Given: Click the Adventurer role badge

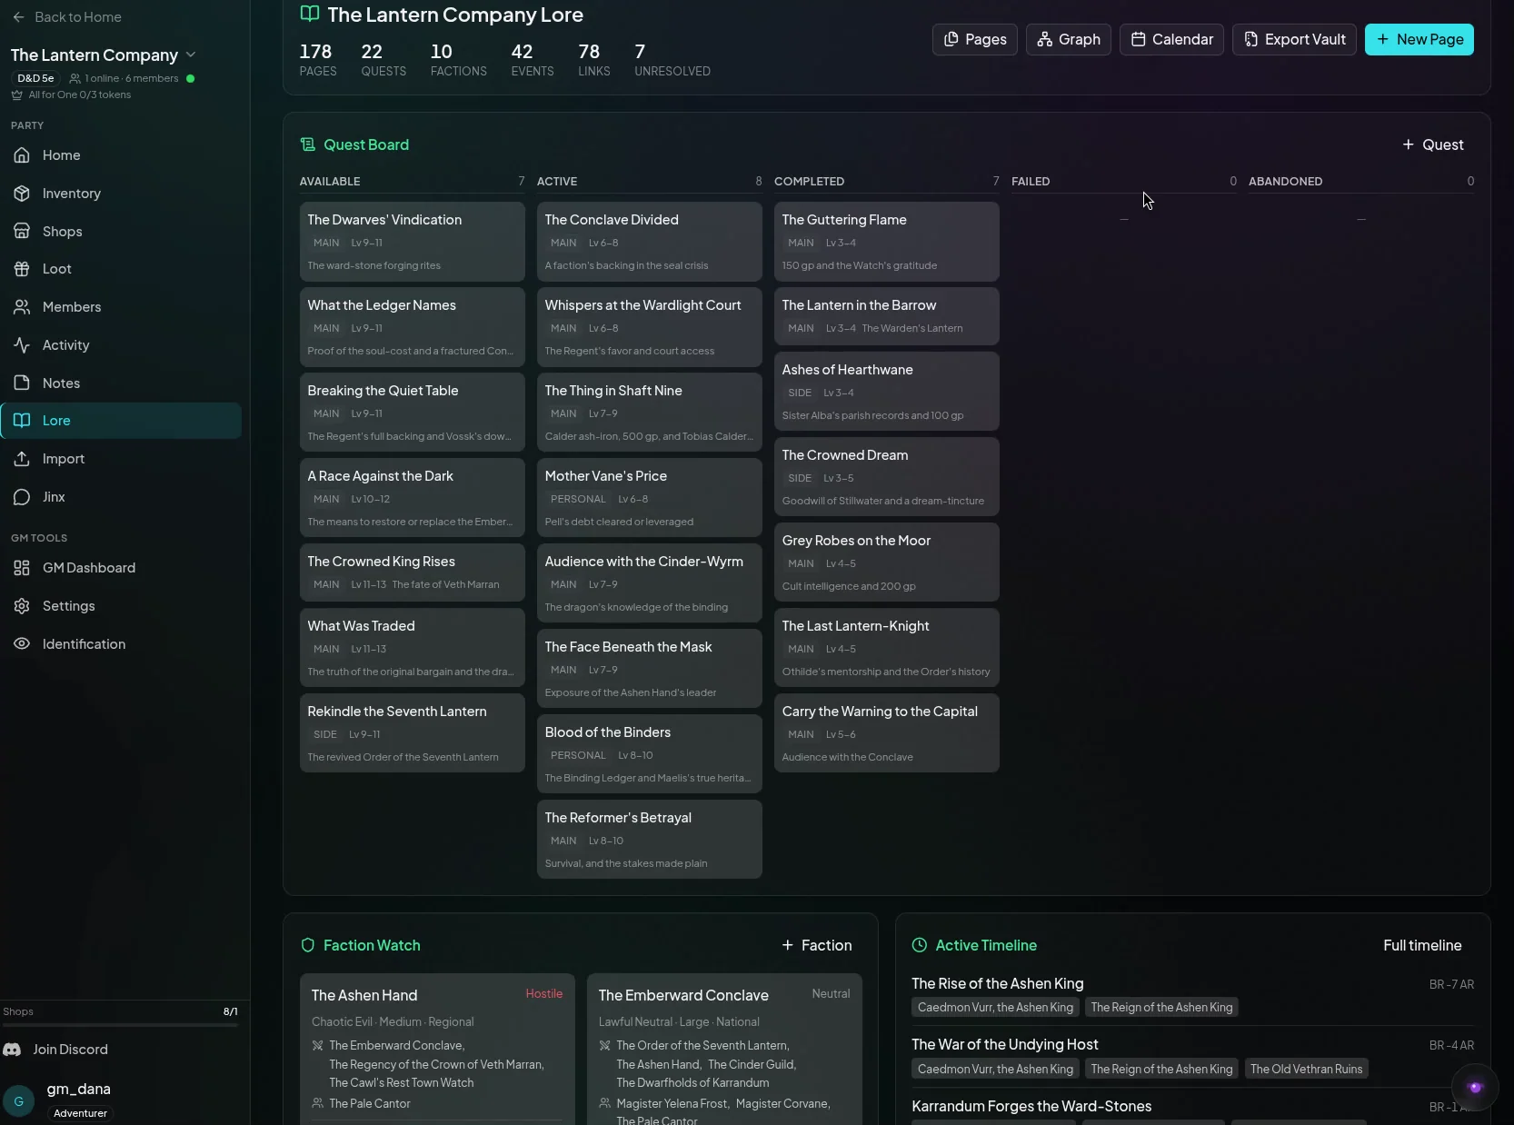Looking at the screenshot, I should pos(80,1113).
